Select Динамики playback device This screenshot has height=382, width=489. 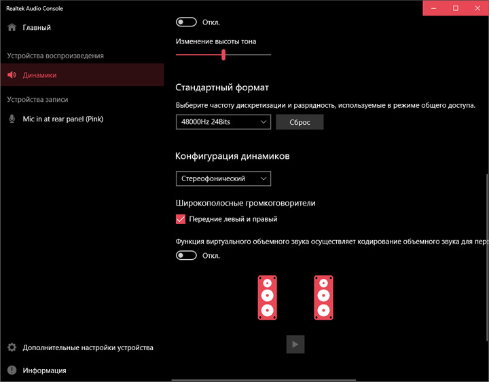point(82,75)
